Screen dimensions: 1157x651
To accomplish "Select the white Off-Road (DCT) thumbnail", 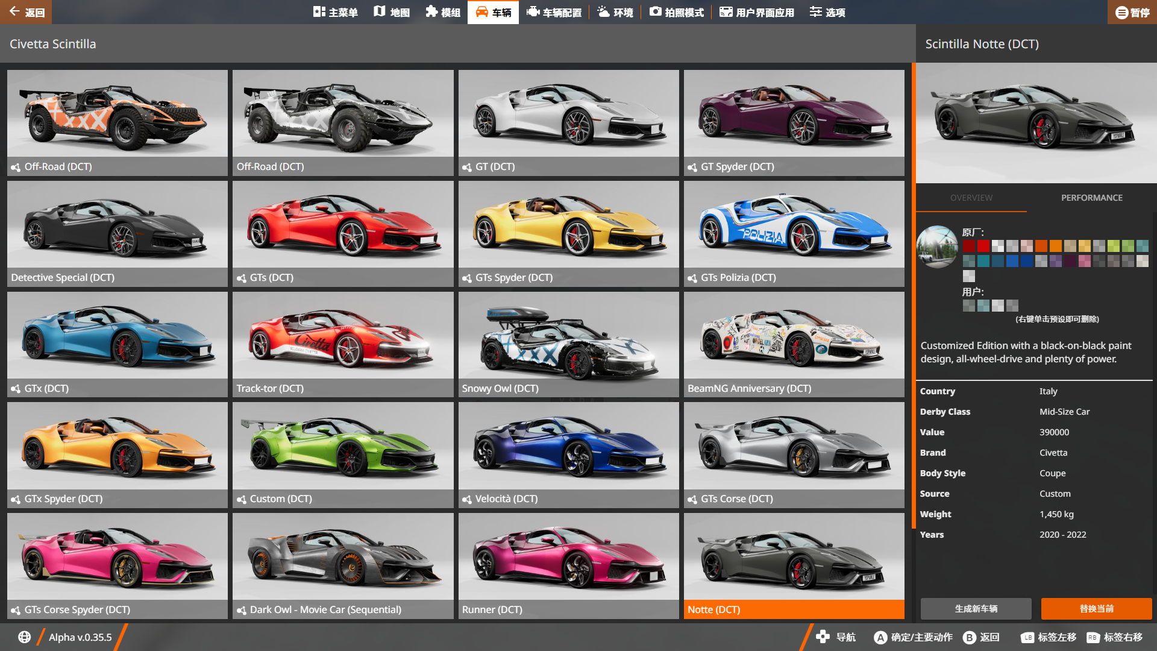I will [x=343, y=123].
